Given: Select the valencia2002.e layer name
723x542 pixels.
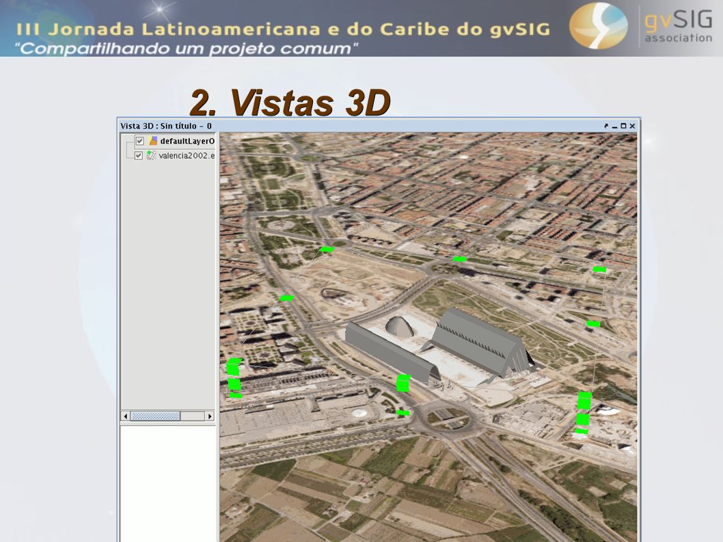Looking at the screenshot, I should coord(187,155).
